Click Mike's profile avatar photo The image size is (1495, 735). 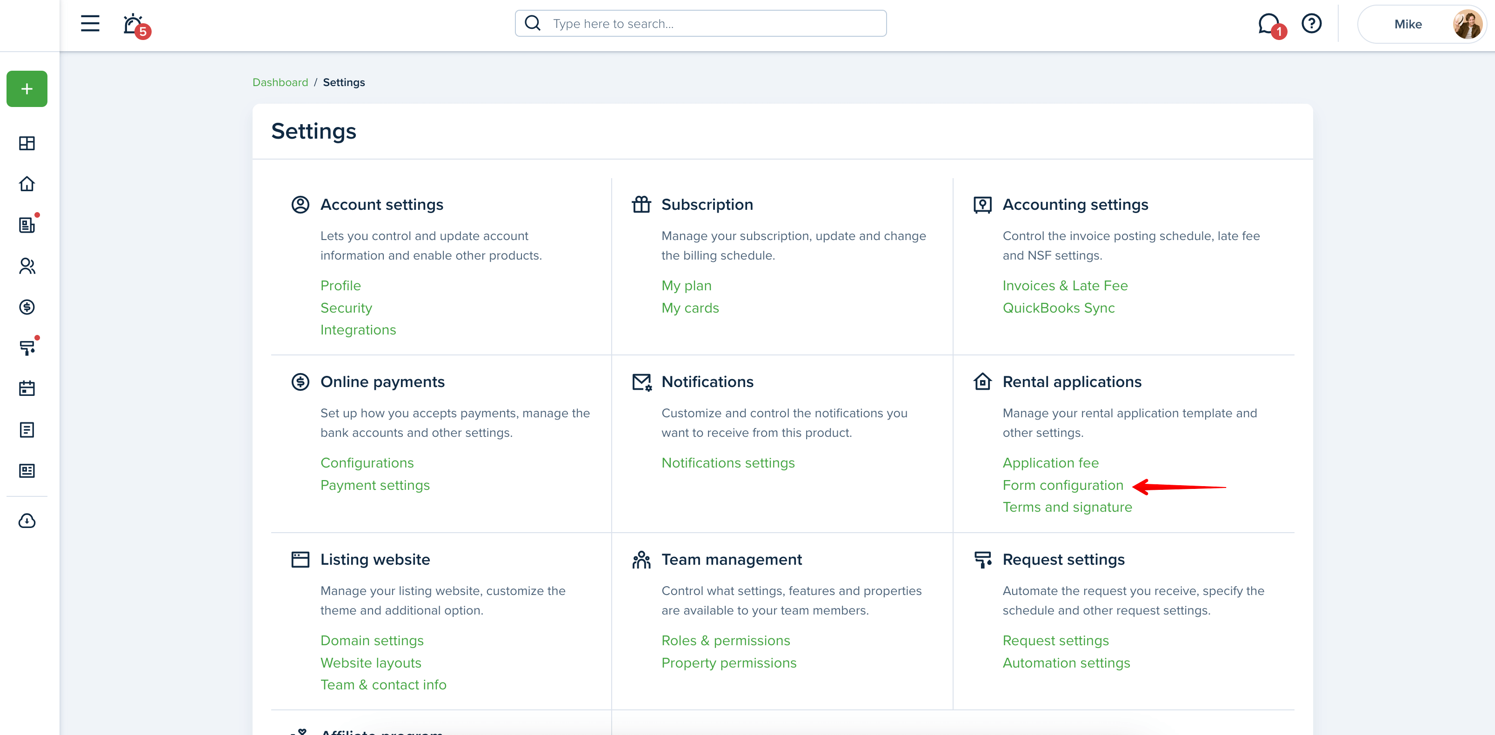pos(1468,24)
